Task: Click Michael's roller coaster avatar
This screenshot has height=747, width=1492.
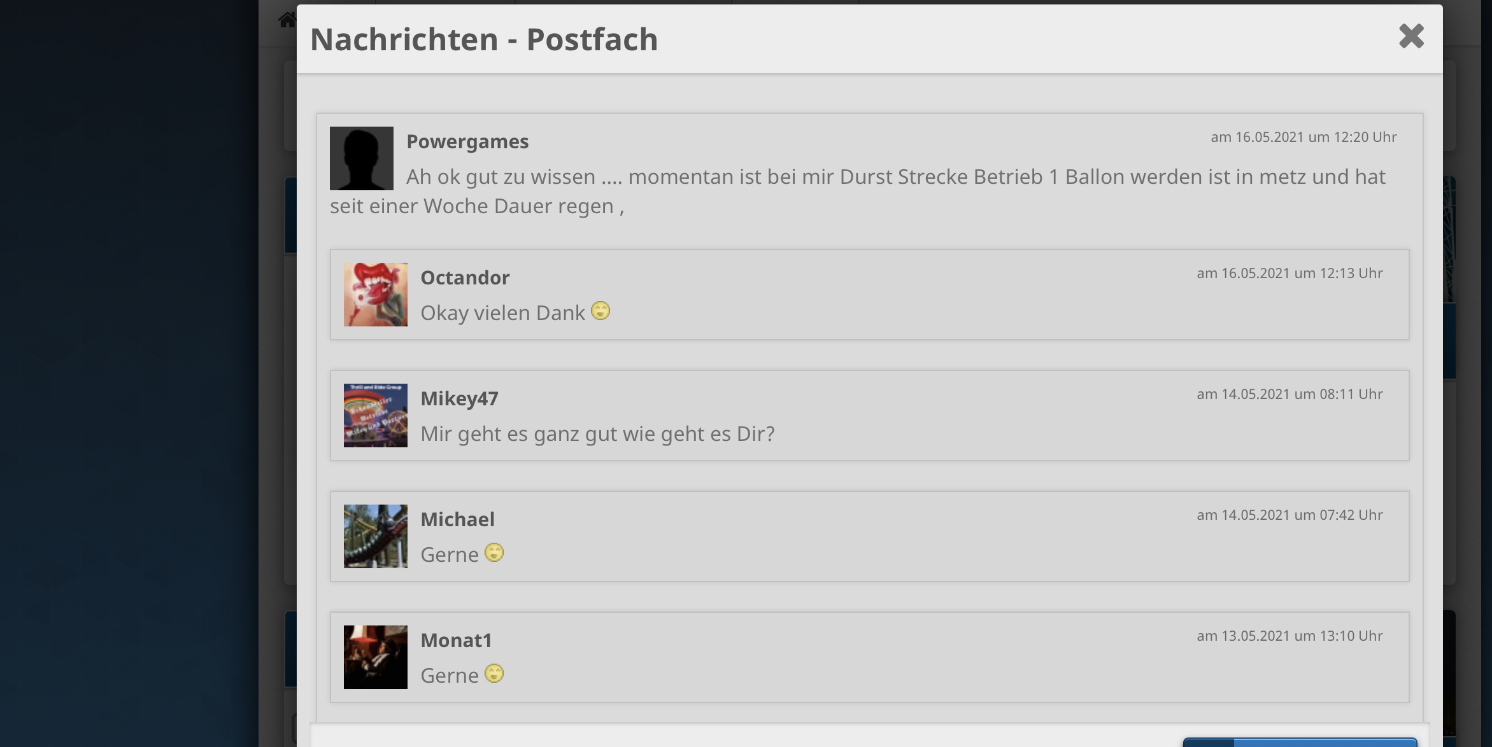Action: [376, 536]
